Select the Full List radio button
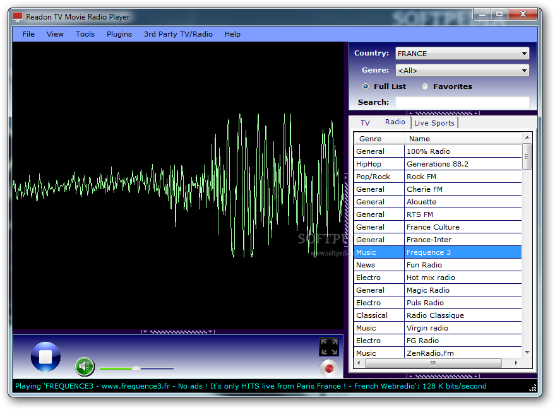This screenshot has width=555, height=410. (366, 86)
